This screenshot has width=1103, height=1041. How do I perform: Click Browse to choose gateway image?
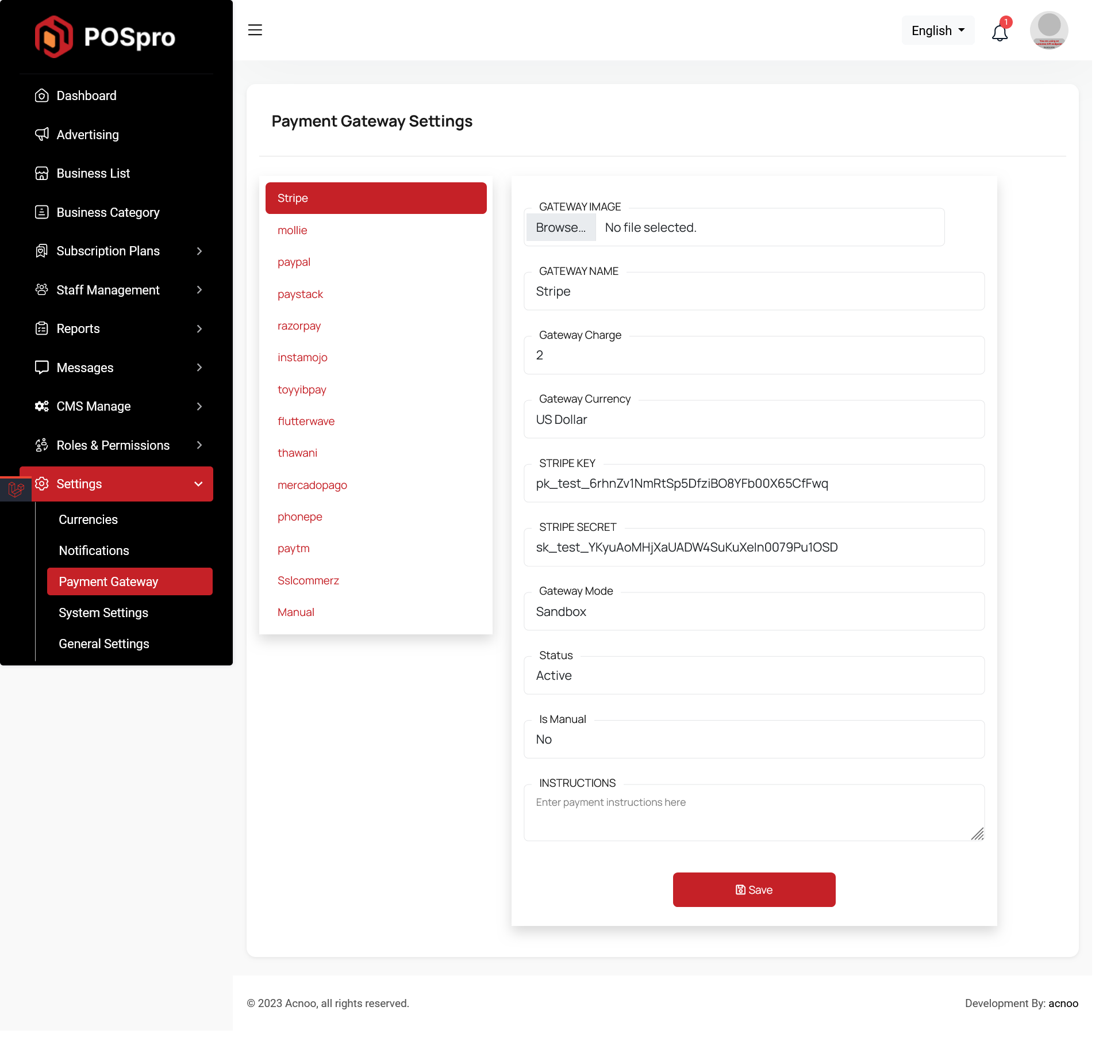click(x=560, y=228)
